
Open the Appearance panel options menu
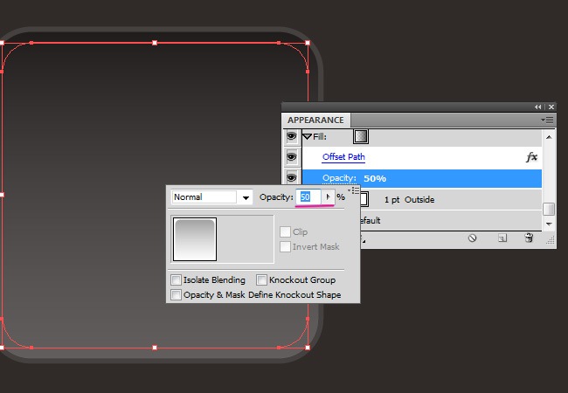click(548, 120)
